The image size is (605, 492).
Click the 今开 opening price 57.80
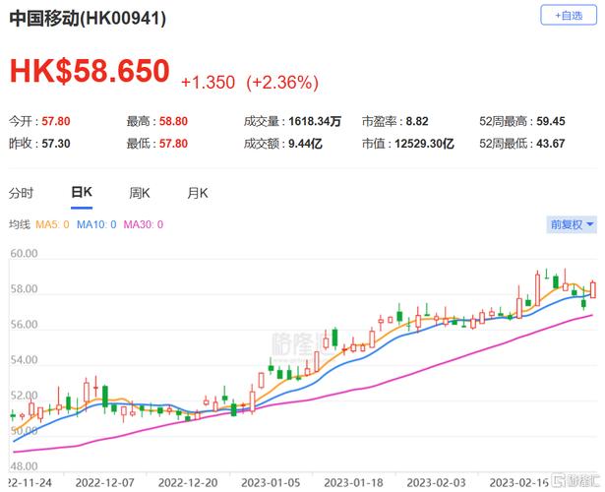click(56, 122)
